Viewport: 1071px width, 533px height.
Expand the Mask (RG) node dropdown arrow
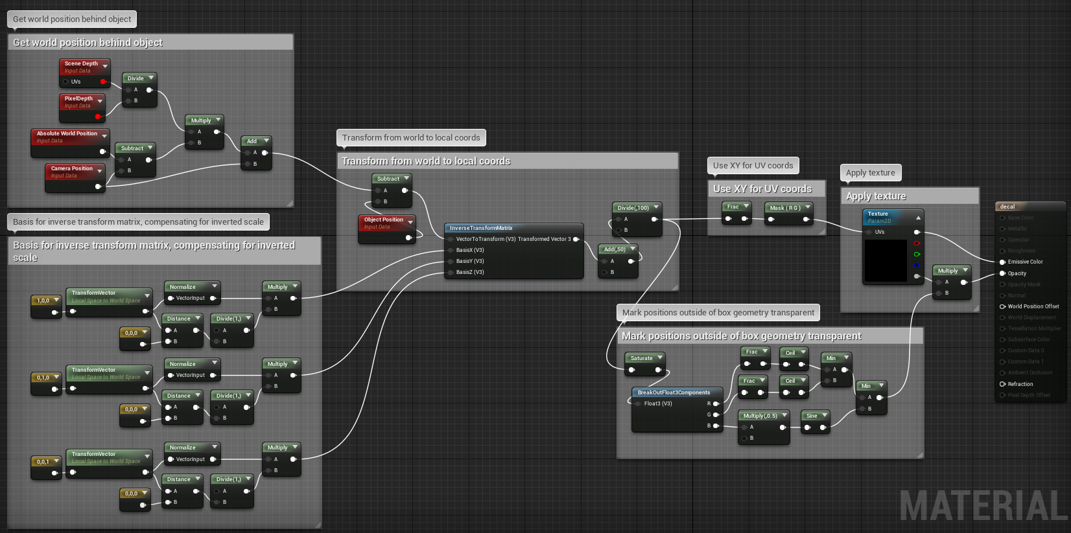tap(808, 207)
